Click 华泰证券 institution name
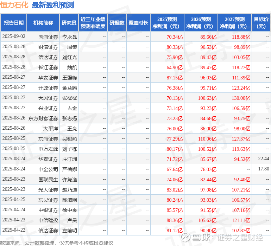This screenshot has width=271, height=246. [x=48, y=159]
